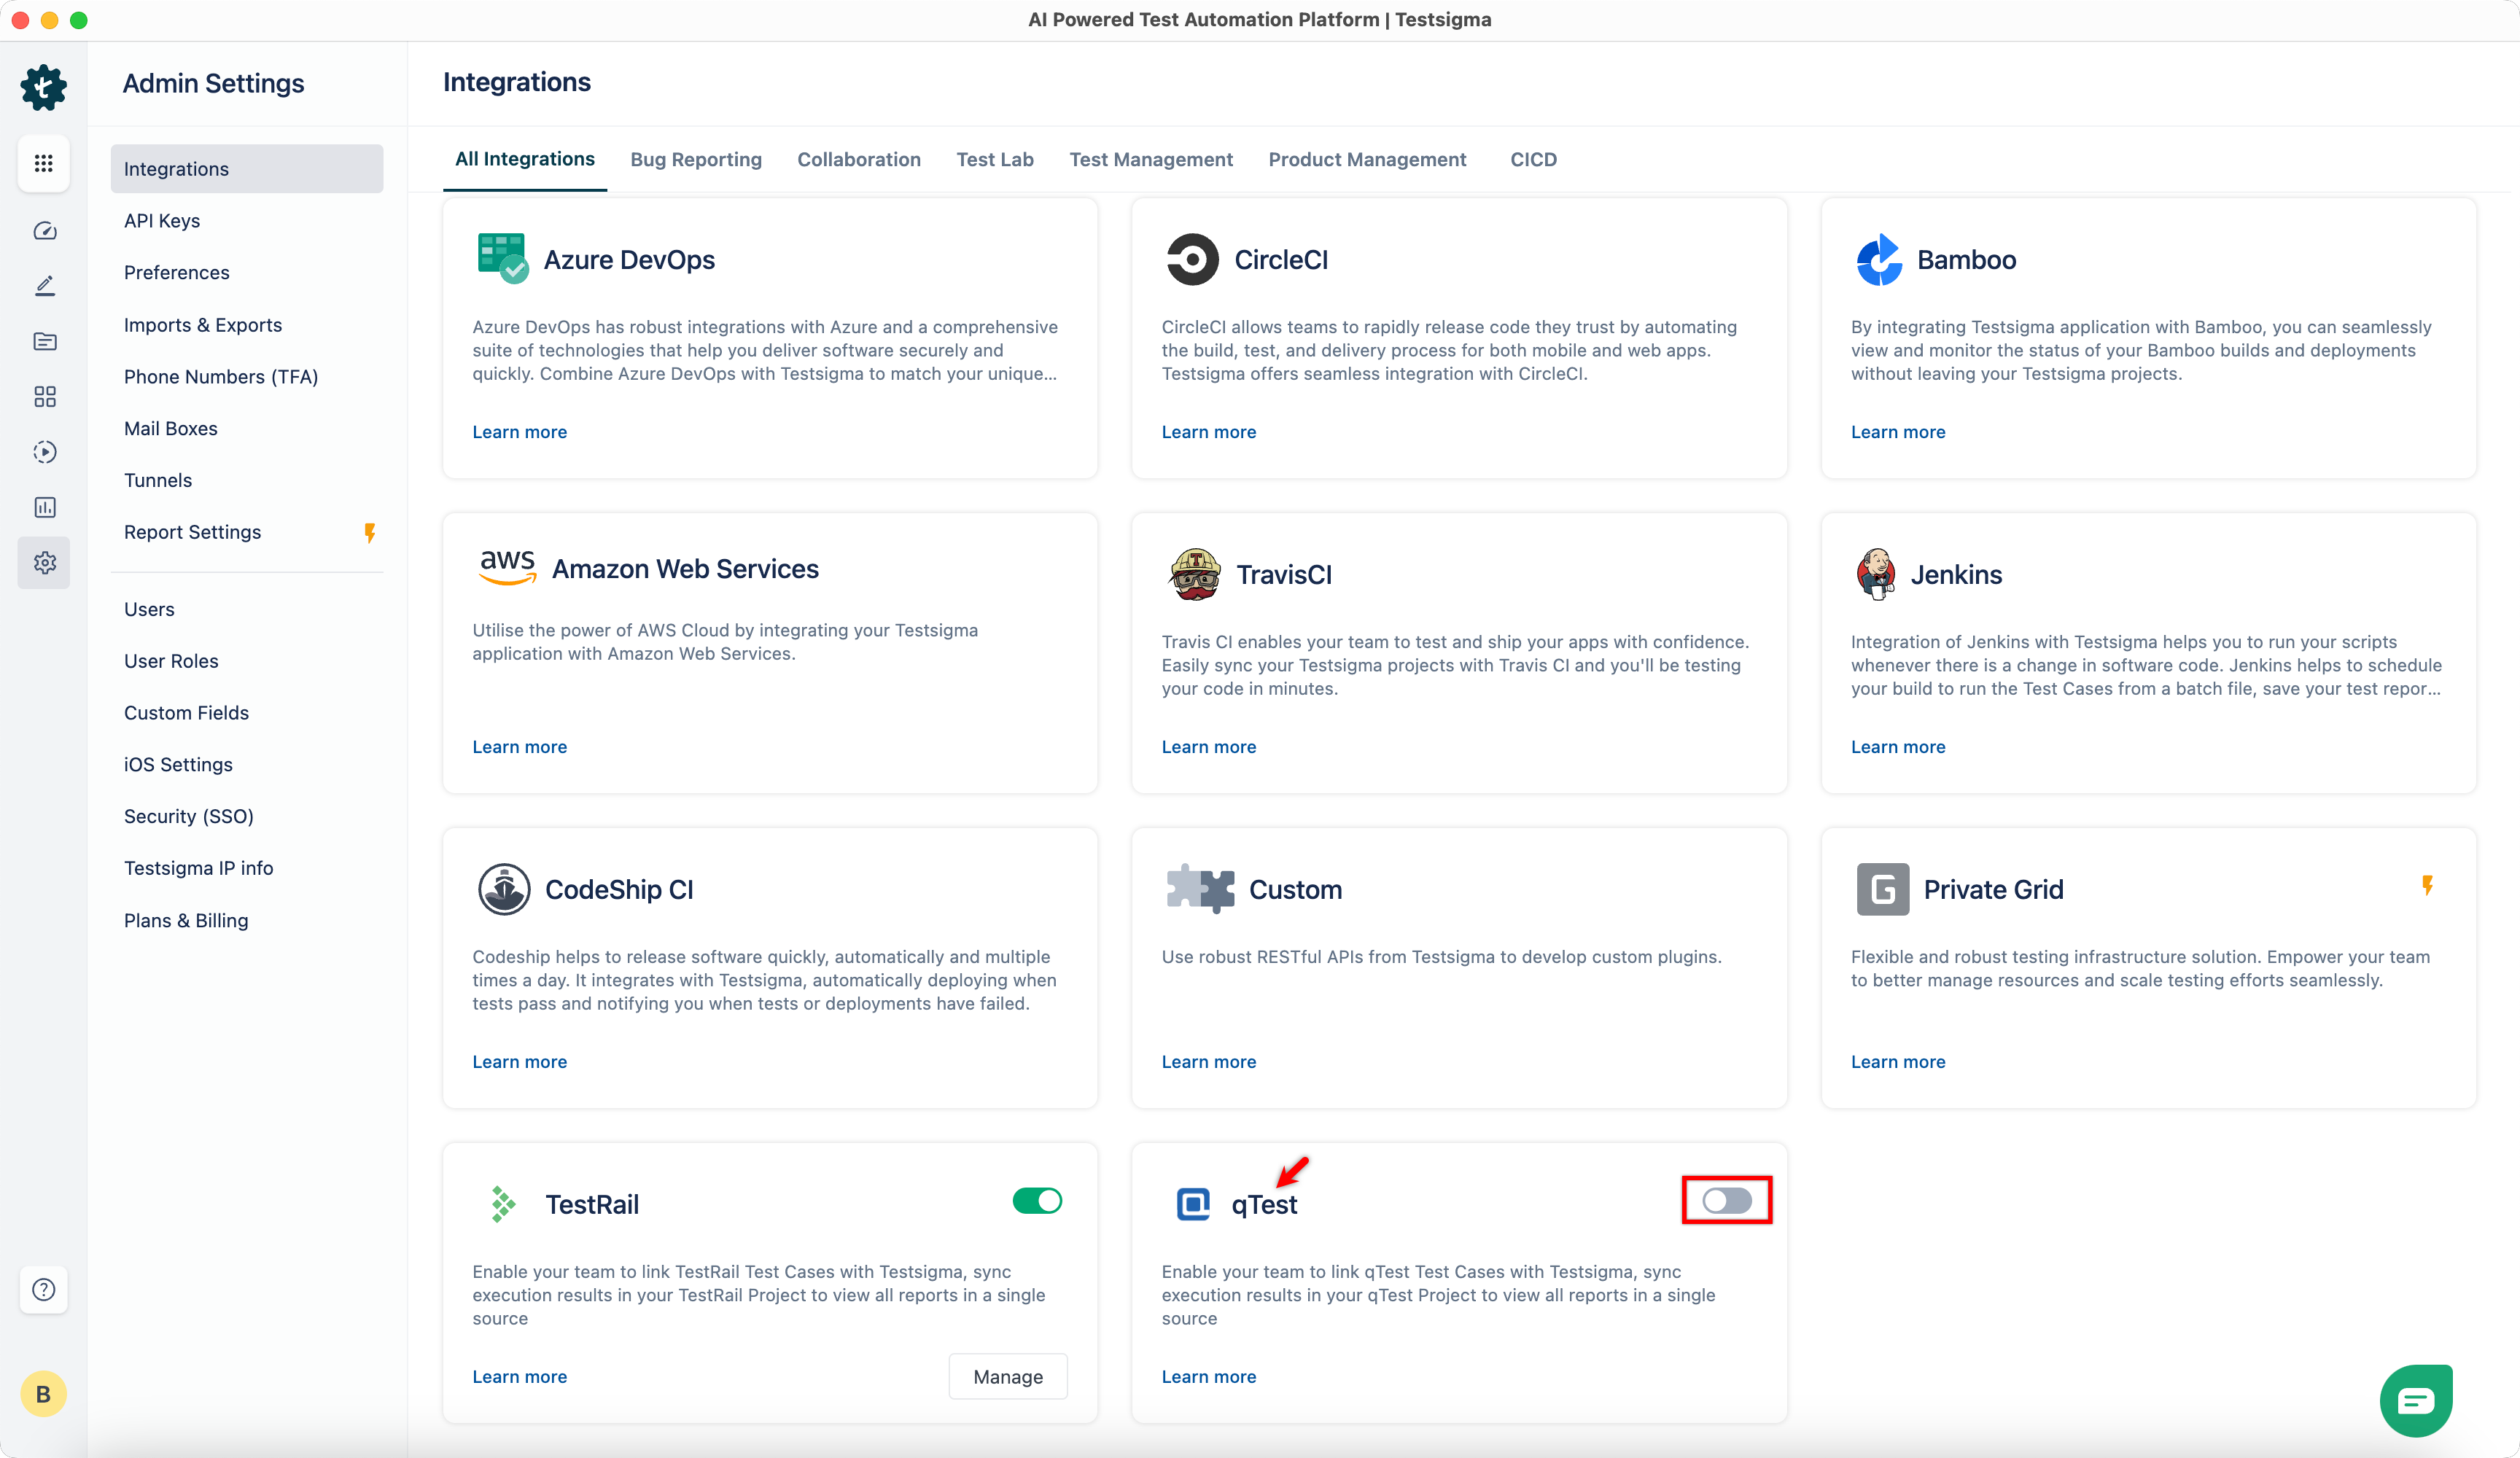Click the settings gear icon in sidebar

click(44, 563)
